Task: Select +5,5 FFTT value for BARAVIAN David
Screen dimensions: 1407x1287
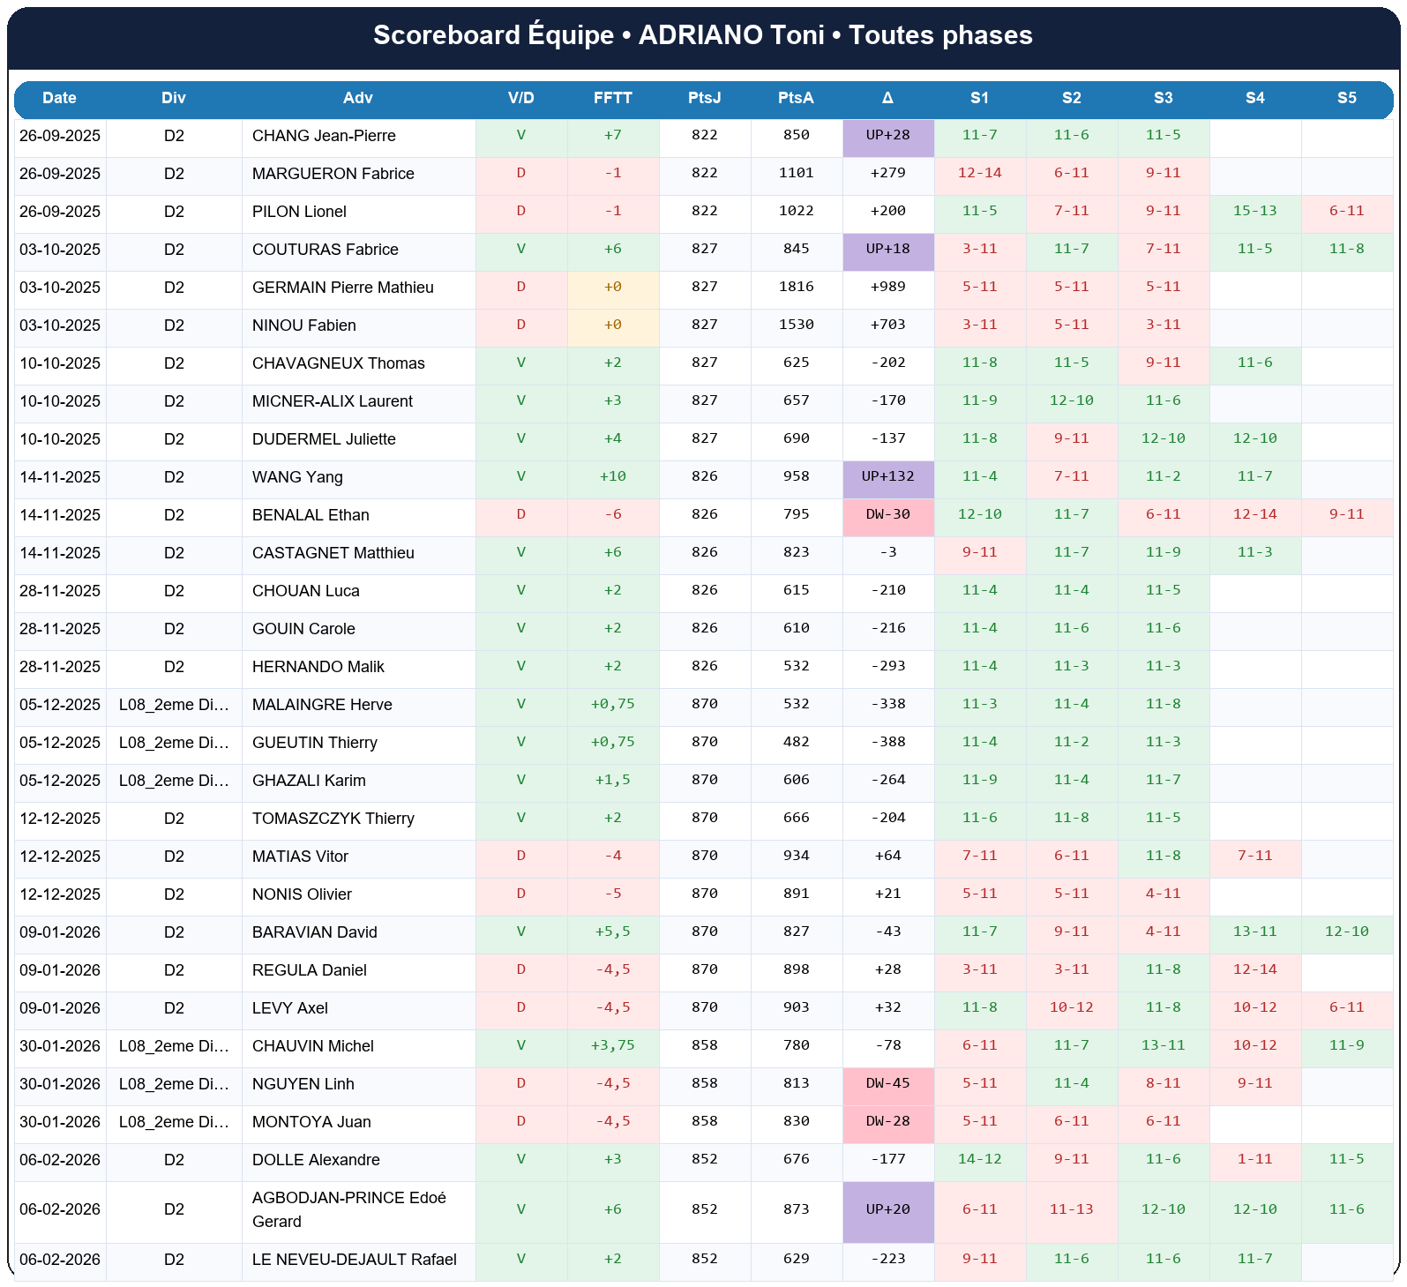Action: pyautogui.click(x=613, y=932)
